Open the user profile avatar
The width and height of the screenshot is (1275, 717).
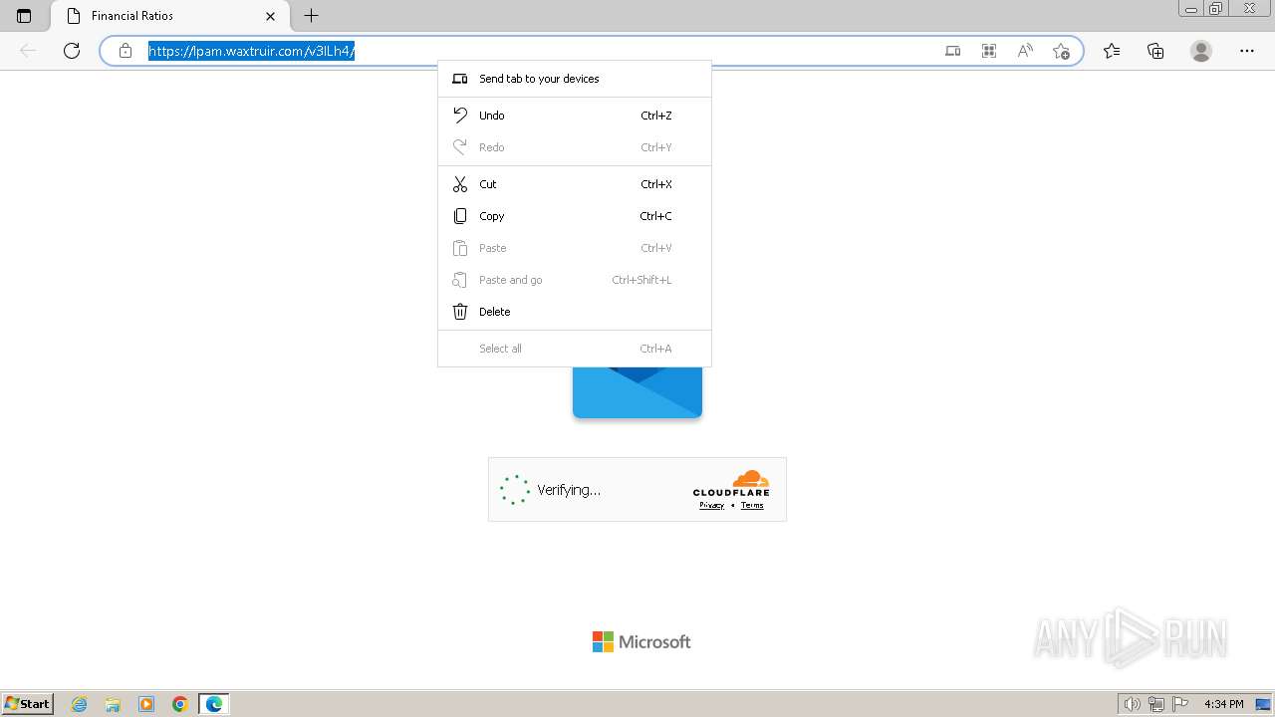coord(1201,51)
